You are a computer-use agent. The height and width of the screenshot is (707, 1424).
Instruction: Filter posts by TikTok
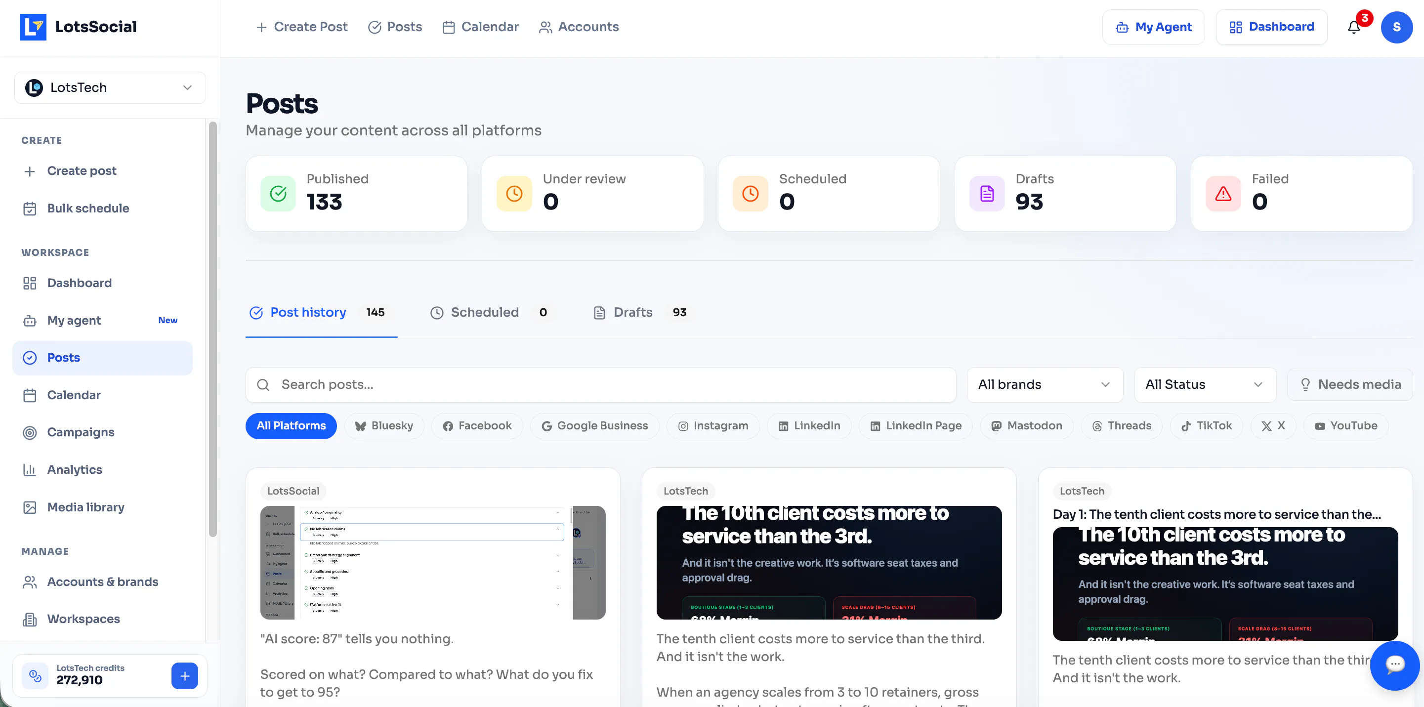click(1207, 426)
